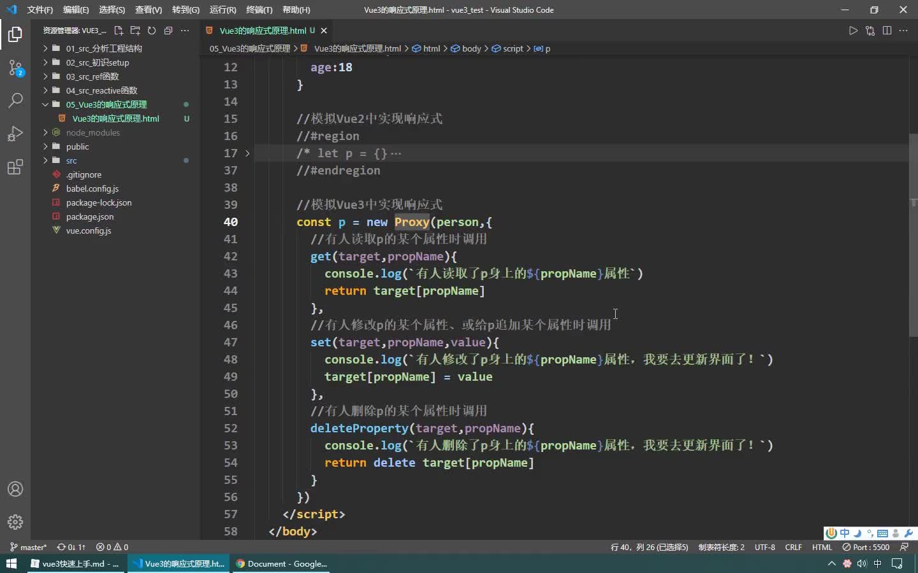Viewport: 918px width, 573px height.
Task: Open the Manage gear icon
Action: click(x=15, y=522)
